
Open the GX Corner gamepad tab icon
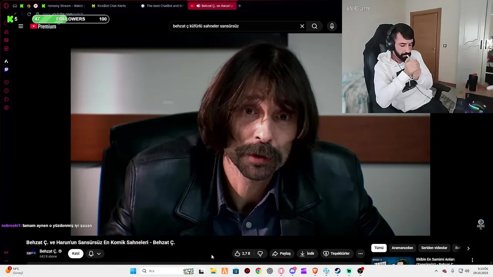click(x=15, y=6)
